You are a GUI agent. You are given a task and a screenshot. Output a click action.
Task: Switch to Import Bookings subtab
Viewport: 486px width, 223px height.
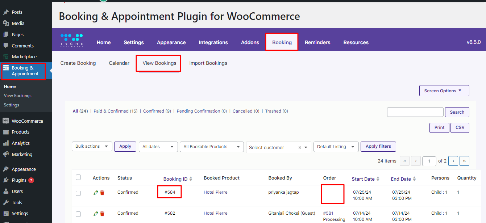(x=208, y=63)
